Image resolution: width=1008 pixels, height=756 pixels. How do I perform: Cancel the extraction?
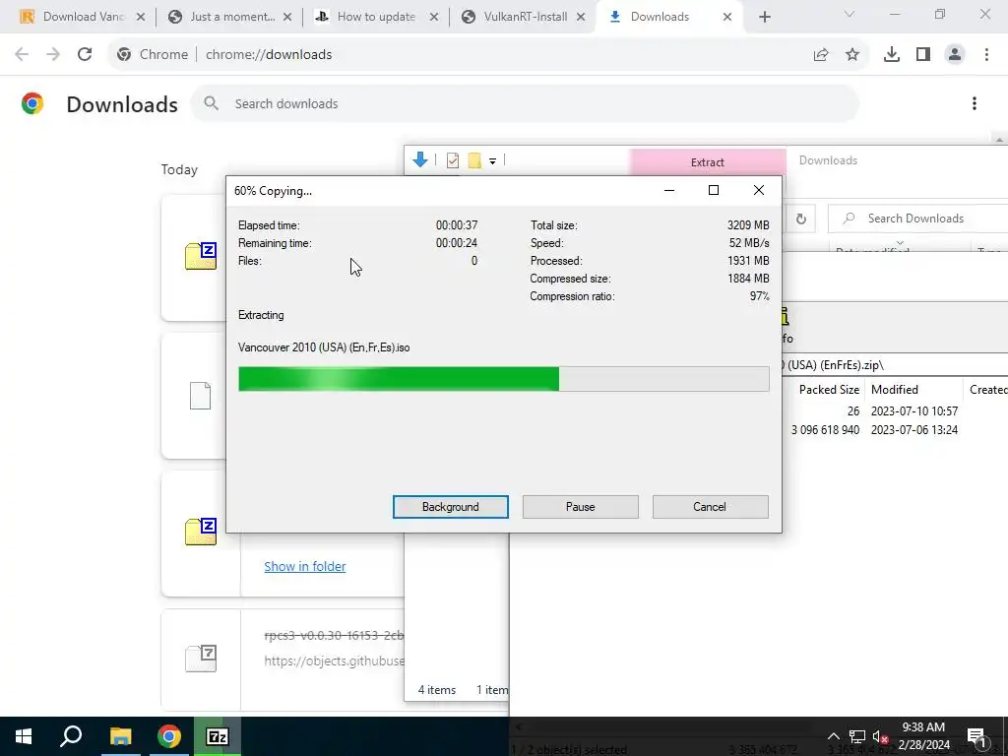(x=710, y=507)
